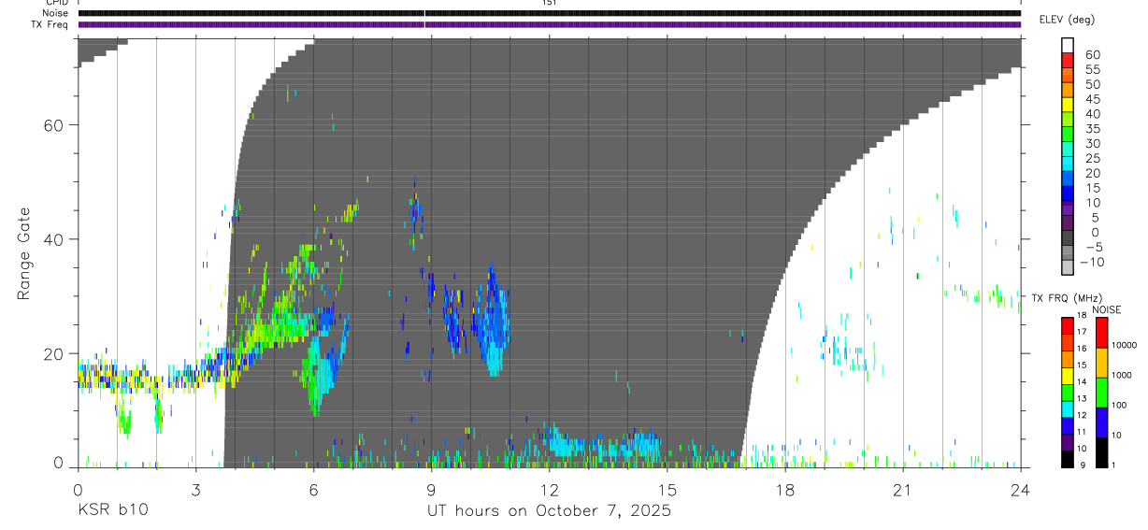Click the black Noise strip above the plot

click(x=550, y=13)
